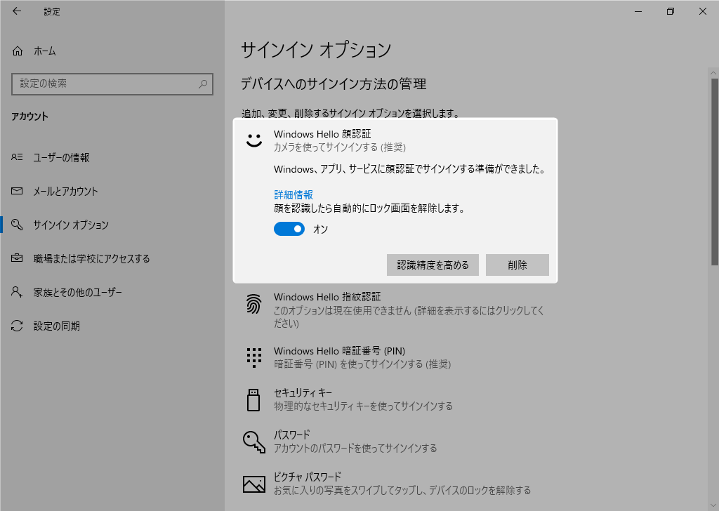Click the Windows Hello face smiley icon
The image size is (719, 511).
click(x=253, y=139)
